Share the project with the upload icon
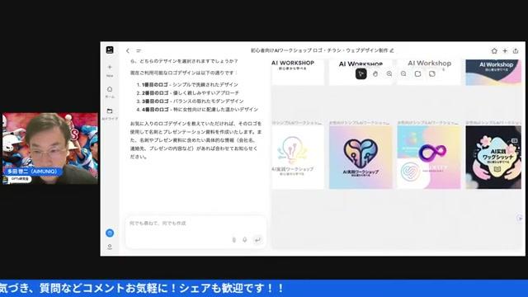This screenshot has width=528, height=297. 516,51
